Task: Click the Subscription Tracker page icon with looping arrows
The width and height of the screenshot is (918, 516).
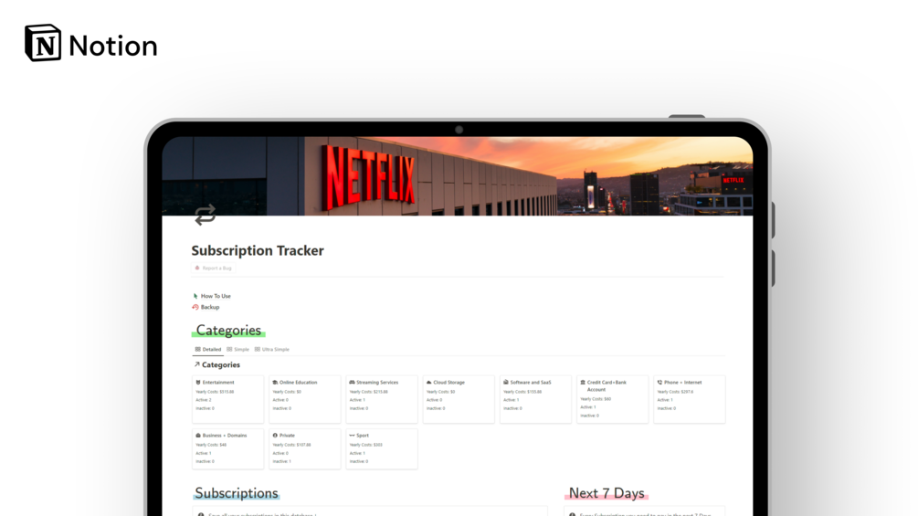Action: point(205,215)
